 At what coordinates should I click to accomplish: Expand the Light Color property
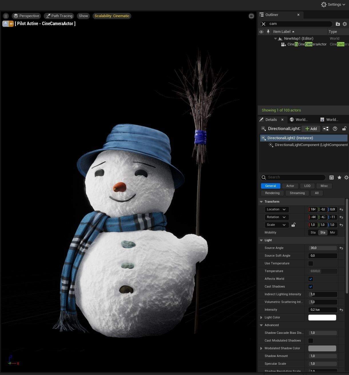[x=261, y=318]
